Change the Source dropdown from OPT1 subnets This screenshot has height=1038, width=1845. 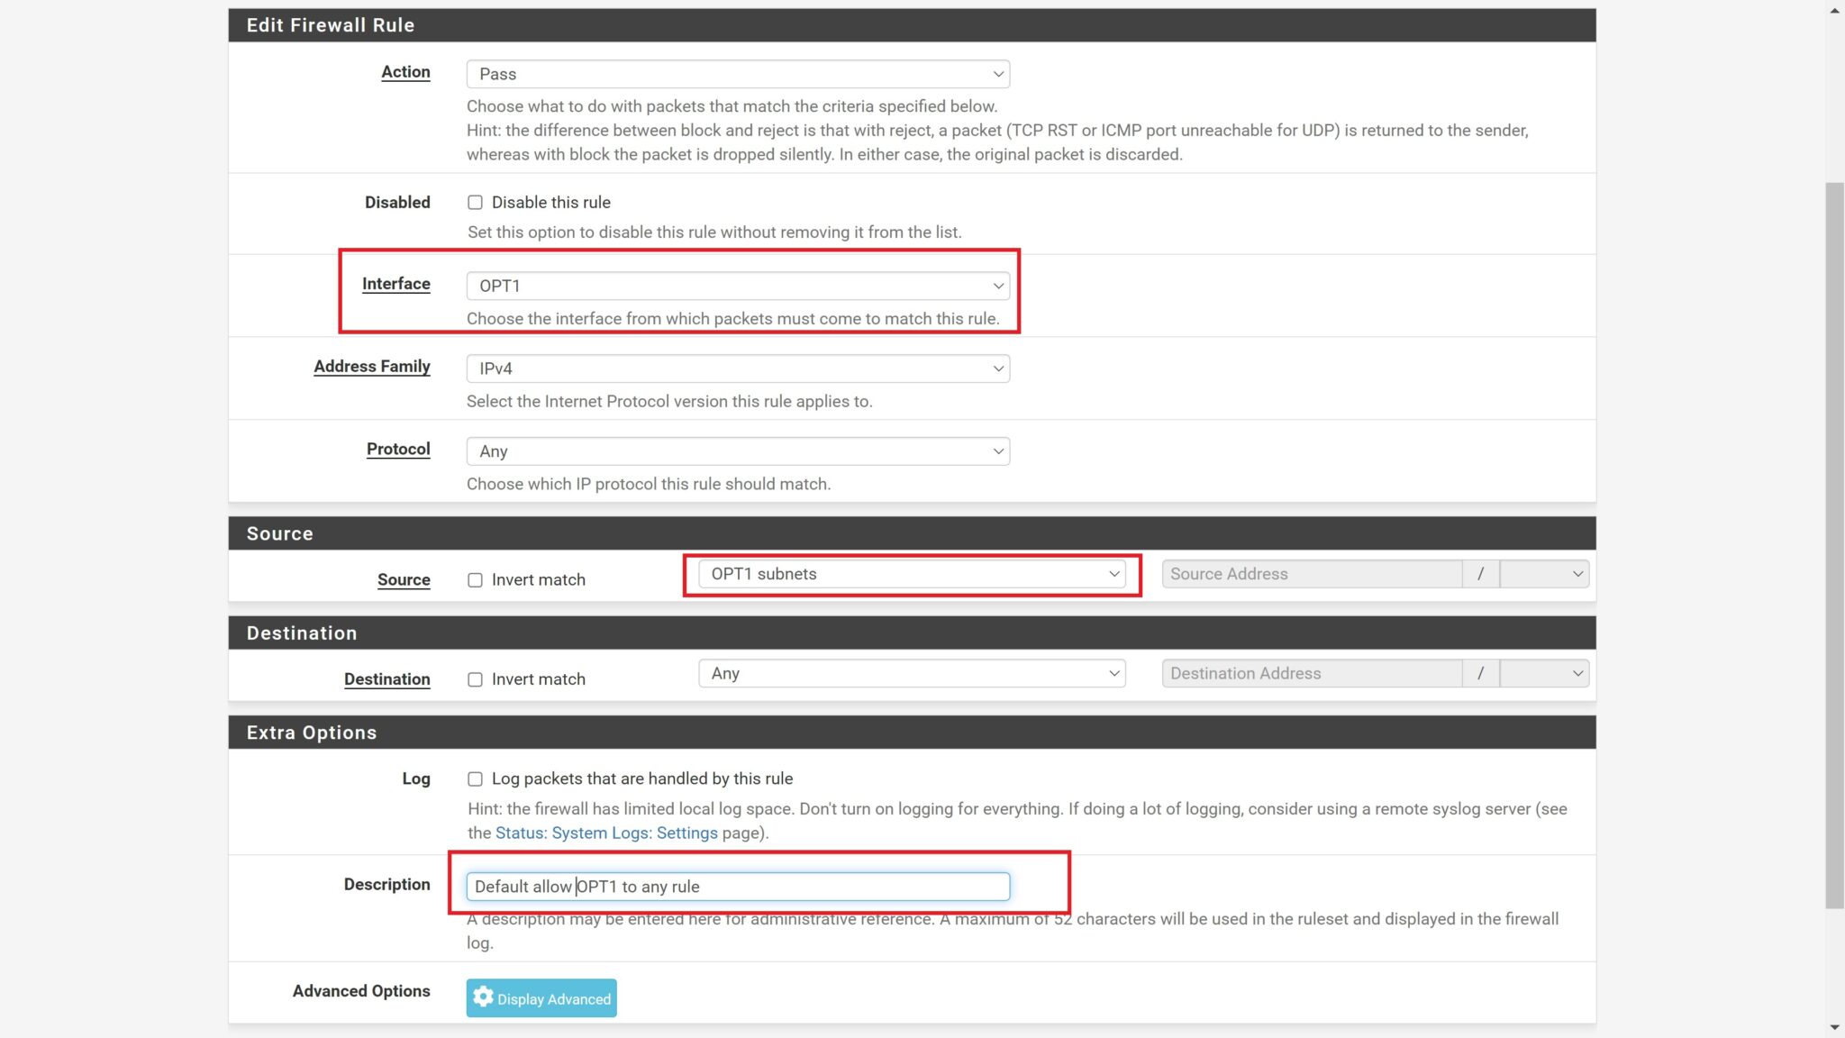click(911, 573)
